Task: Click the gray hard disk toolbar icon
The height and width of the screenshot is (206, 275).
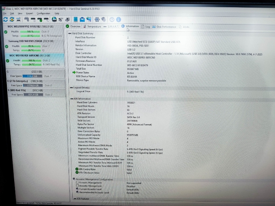Action: (26, 19)
